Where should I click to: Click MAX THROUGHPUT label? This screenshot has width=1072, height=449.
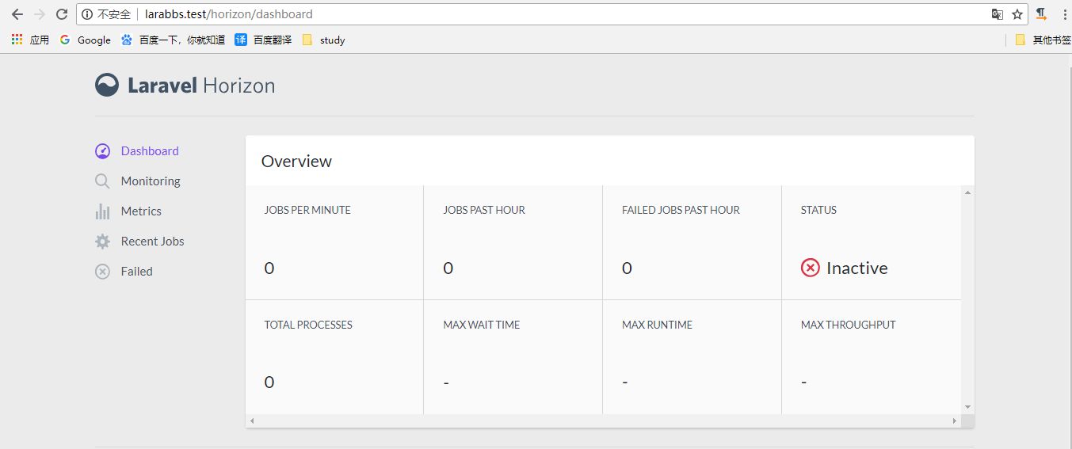tap(849, 325)
